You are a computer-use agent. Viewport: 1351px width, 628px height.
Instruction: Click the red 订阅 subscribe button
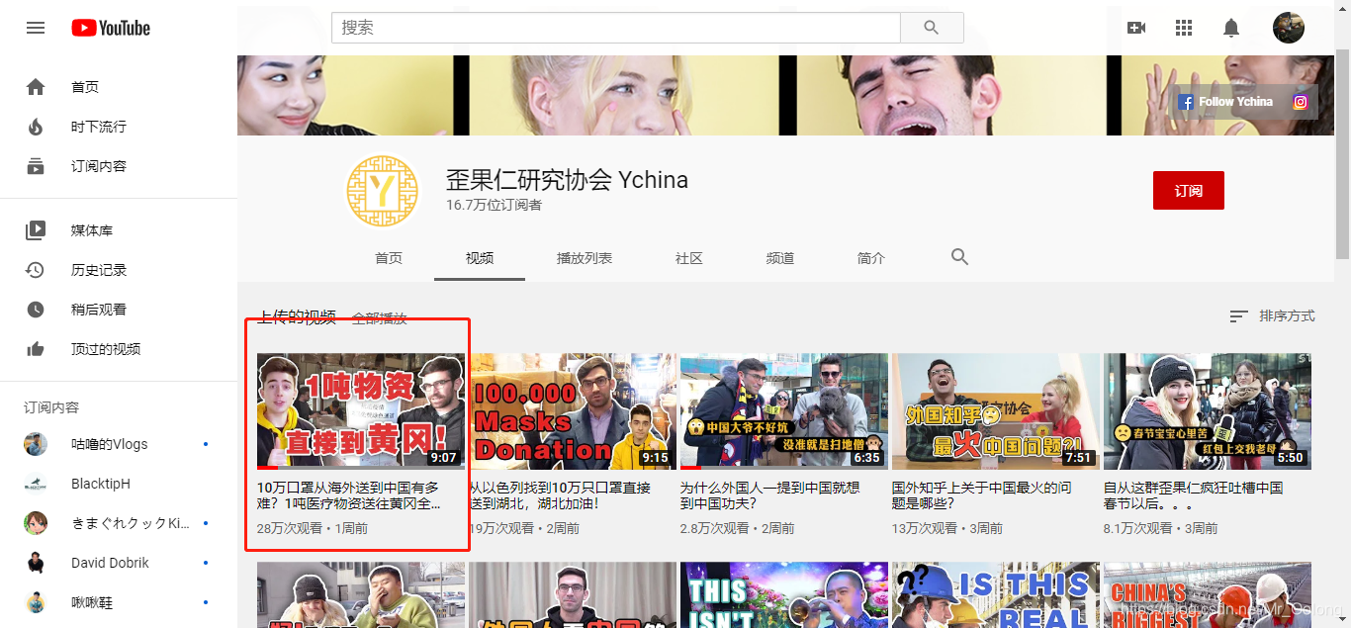(1189, 190)
